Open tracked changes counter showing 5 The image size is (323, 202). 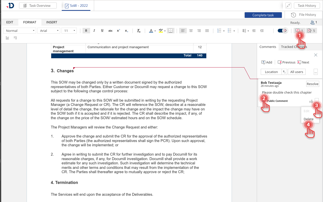[311, 31]
